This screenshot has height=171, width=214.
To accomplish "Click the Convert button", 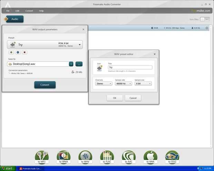I will (45, 85).
